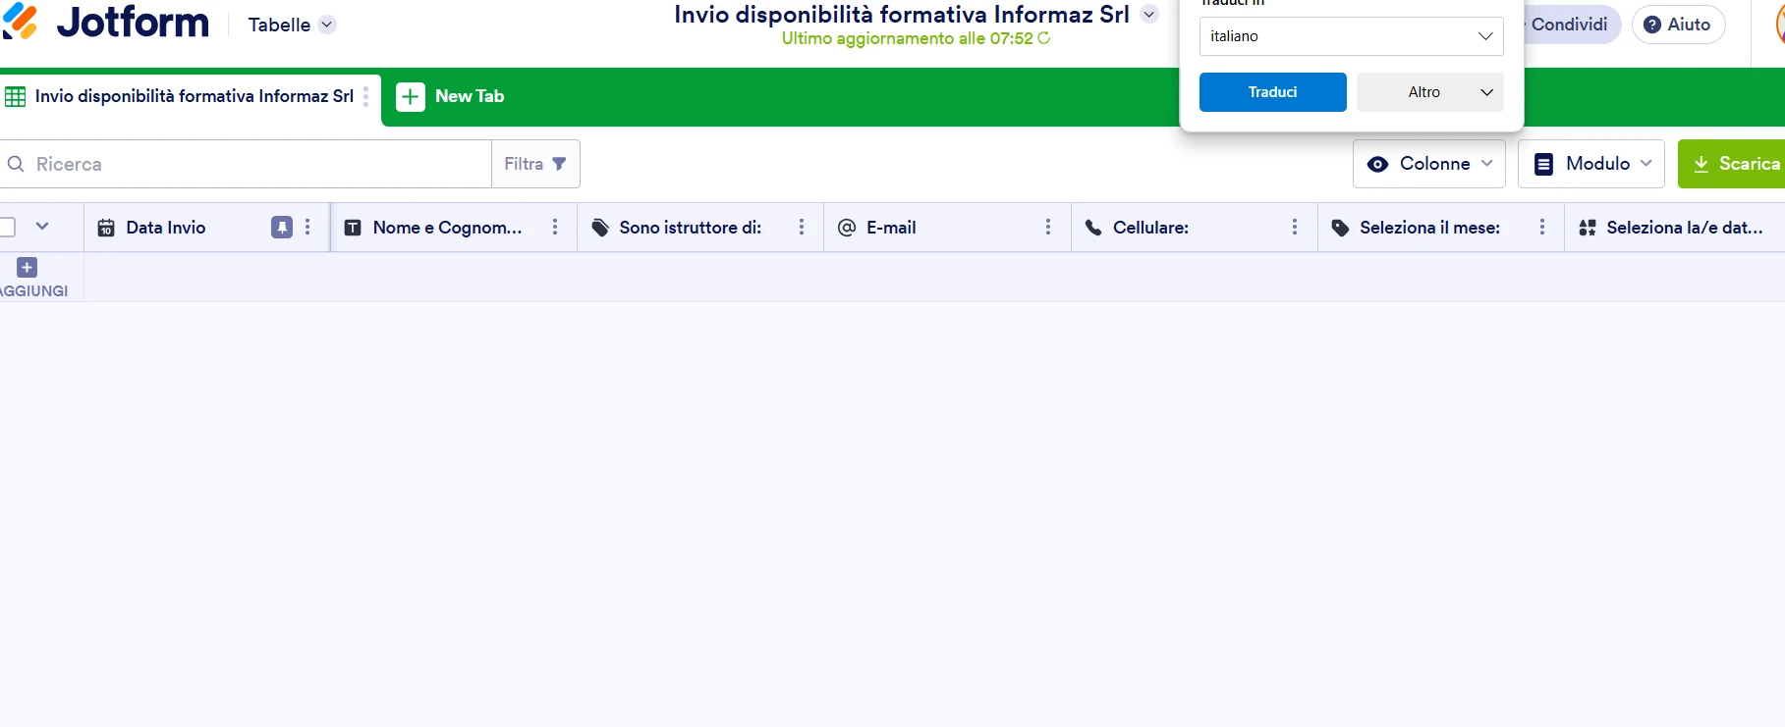Screen dimensions: 1785x727
Task: Open the Colonne visibility dropdown
Action: point(1428,164)
